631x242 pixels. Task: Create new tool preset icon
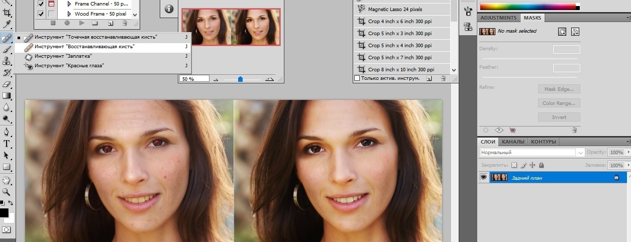coord(430,78)
